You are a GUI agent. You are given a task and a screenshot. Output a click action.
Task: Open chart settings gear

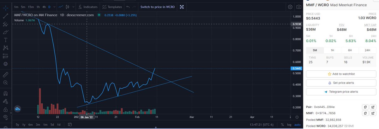tap(290, 7)
